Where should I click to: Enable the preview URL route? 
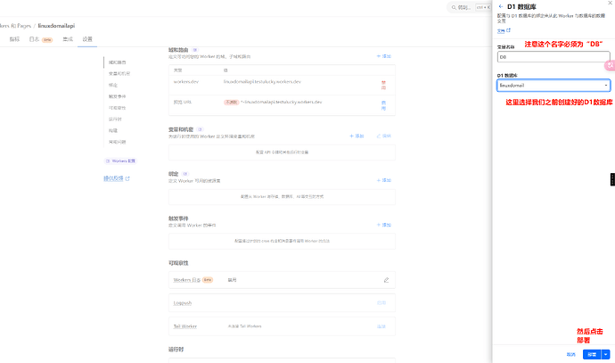click(383, 105)
